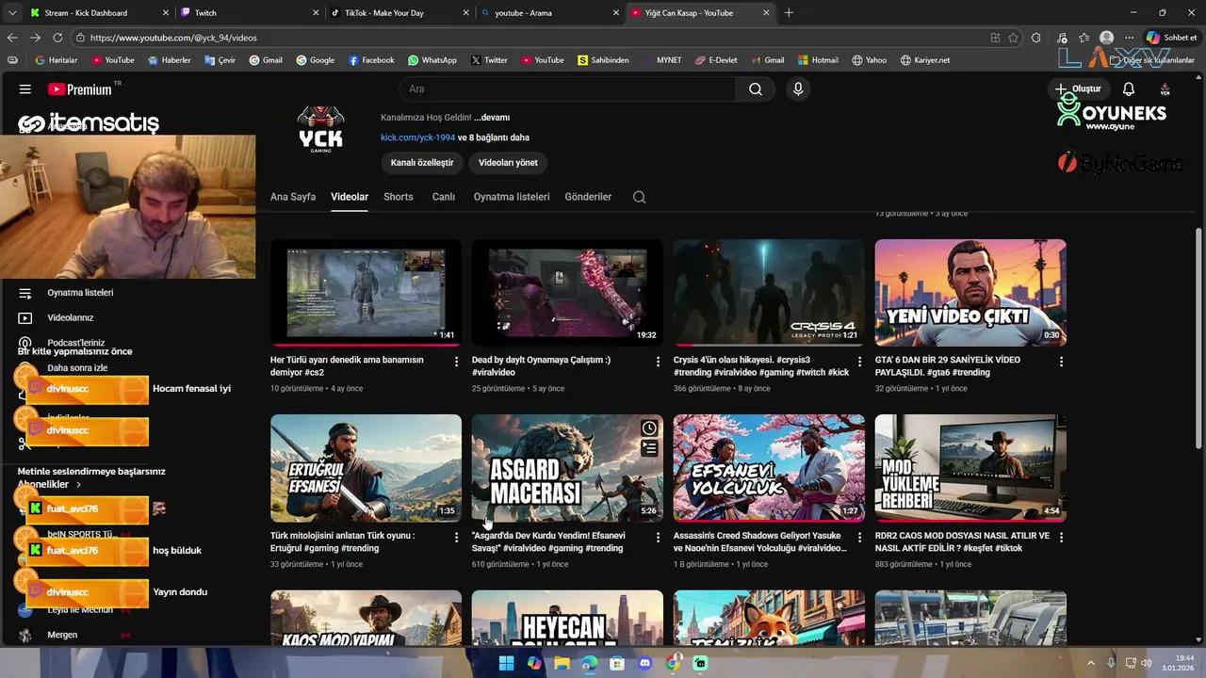Click the Oluştur create button
The height and width of the screenshot is (678, 1206).
tap(1079, 89)
